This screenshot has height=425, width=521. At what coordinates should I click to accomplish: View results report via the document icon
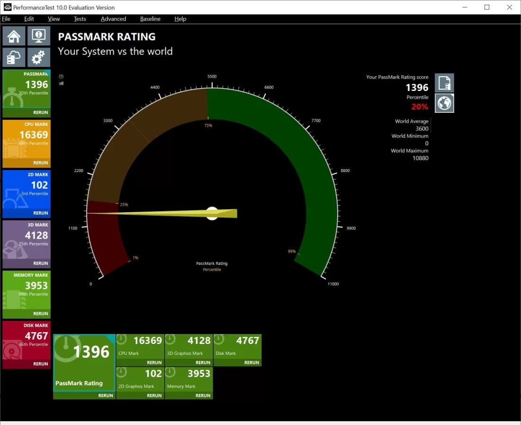click(444, 82)
